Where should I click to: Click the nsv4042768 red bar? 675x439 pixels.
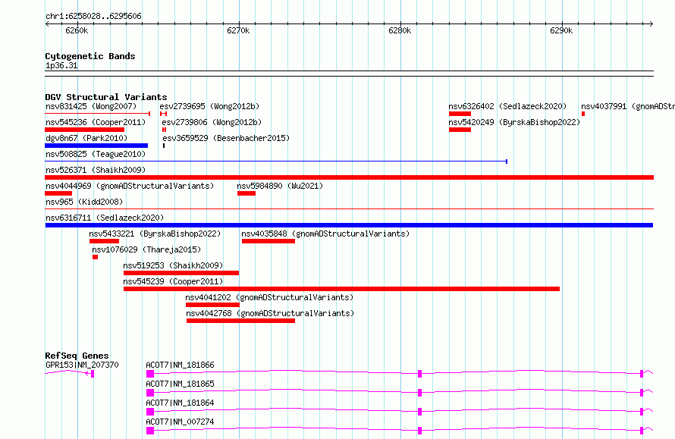click(x=241, y=321)
